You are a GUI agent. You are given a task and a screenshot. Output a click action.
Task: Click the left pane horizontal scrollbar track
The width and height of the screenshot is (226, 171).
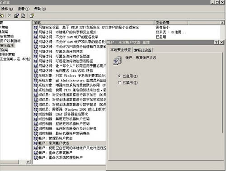pos(22,162)
